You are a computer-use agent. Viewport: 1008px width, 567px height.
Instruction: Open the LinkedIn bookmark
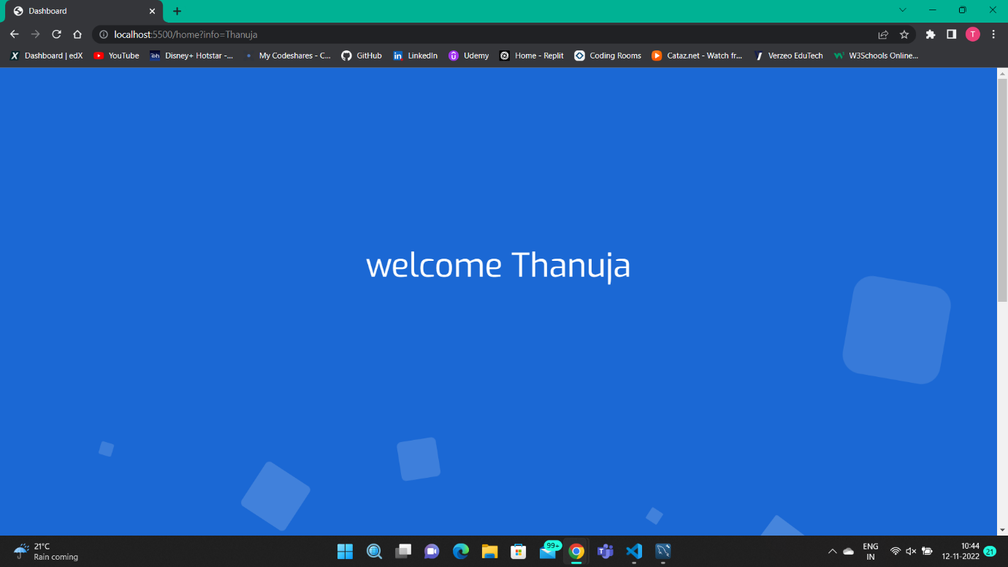click(415, 56)
